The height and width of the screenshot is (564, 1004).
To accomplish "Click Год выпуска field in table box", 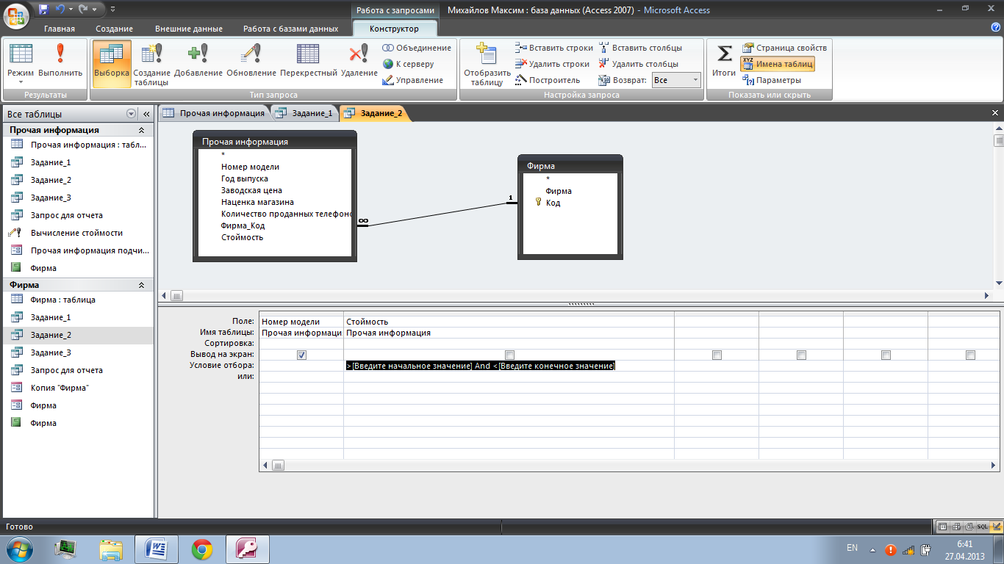I will 245,178.
